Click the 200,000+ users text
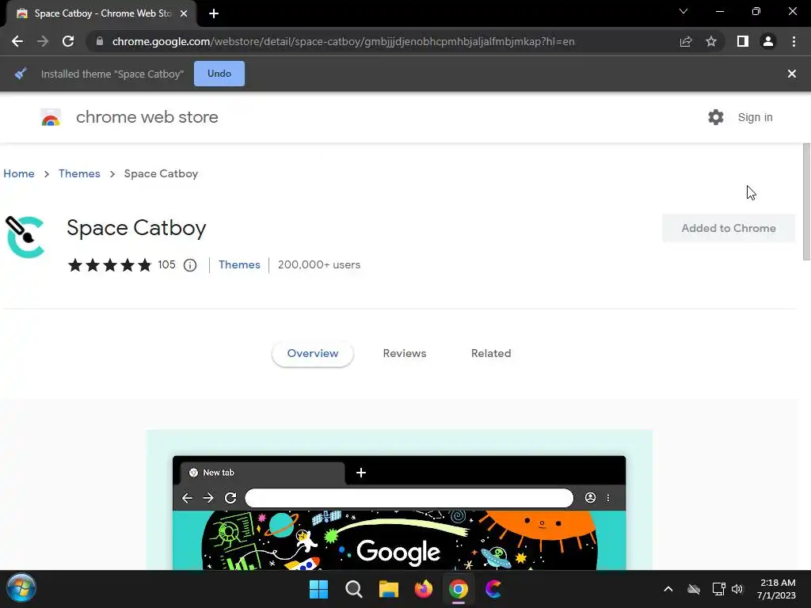 [x=319, y=264]
